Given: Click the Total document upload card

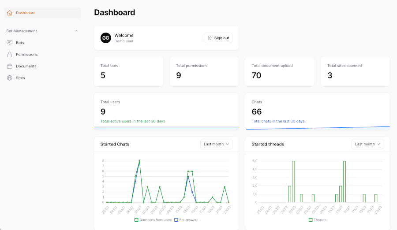Looking at the screenshot, I should click(280, 71).
